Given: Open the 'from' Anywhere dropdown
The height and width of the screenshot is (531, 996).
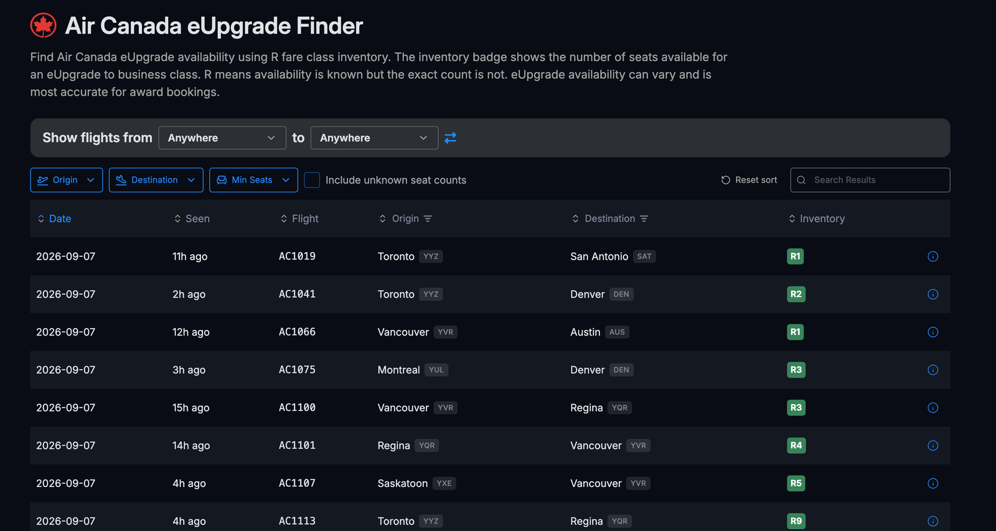Looking at the screenshot, I should tap(222, 138).
